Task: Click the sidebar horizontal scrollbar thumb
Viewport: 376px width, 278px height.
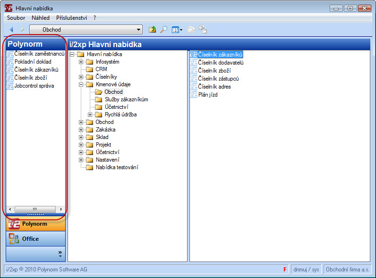Action: (x=35, y=209)
